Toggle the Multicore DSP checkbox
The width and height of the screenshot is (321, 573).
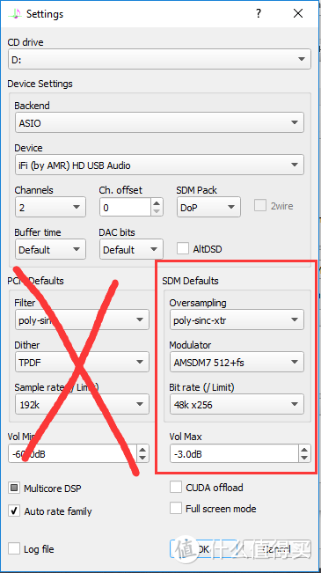14,488
